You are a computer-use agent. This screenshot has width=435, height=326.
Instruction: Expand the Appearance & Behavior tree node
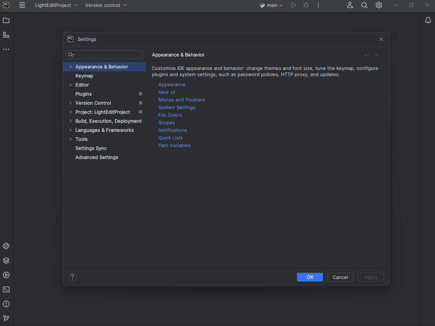pyautogui.click(x=70, y=67)
